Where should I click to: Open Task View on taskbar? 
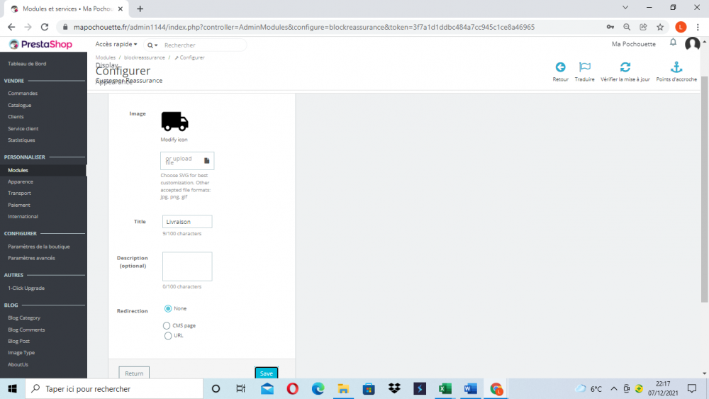click(241, 388)
